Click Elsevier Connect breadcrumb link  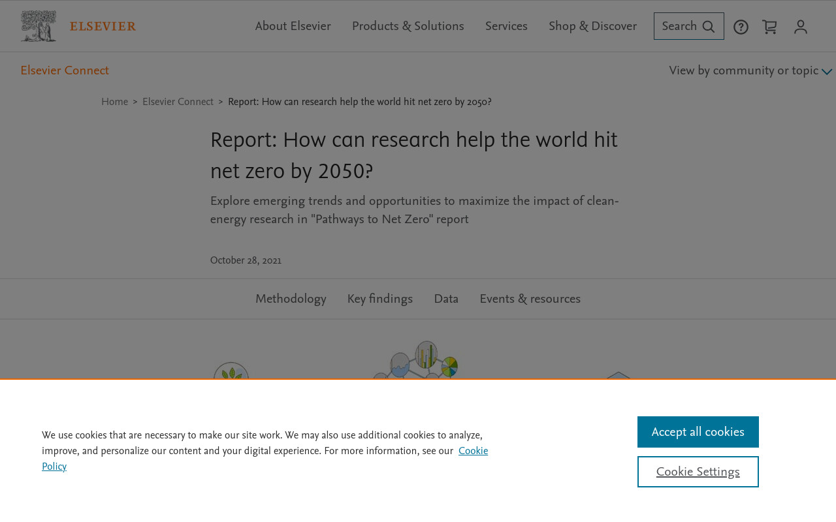pos(178,102)
